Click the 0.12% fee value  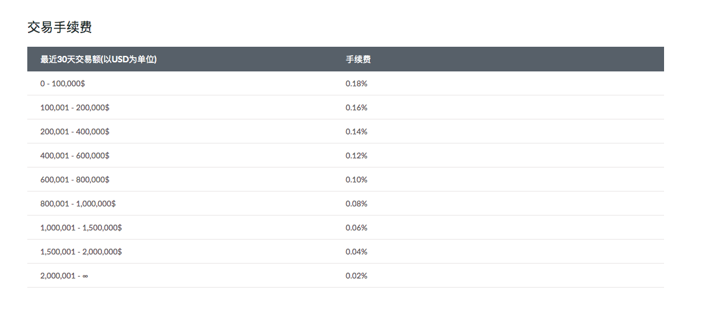[x=357, y=156]
